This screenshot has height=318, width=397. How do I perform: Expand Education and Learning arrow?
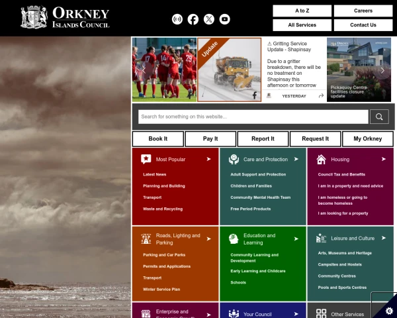pyautogui.click(x=296, y=239)
